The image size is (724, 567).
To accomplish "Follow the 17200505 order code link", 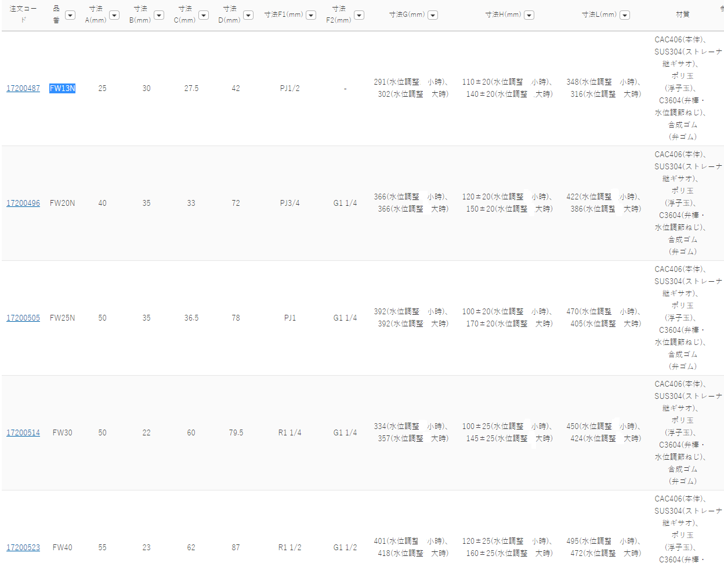I will tap(23, 318).
